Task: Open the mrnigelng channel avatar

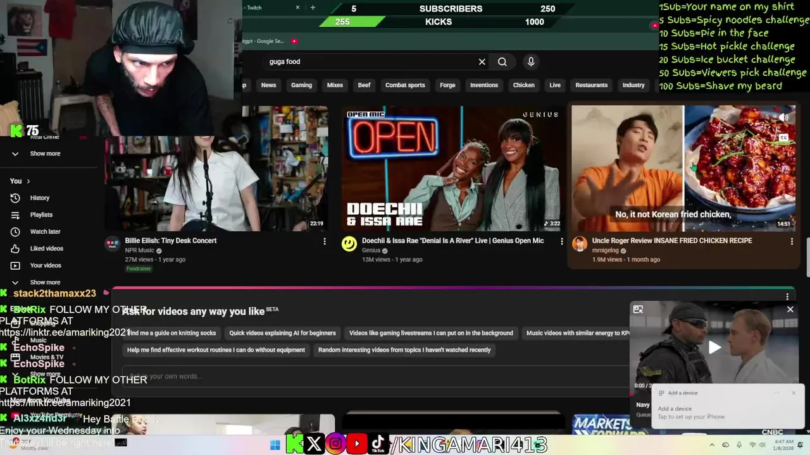Action: pos(579,244)
